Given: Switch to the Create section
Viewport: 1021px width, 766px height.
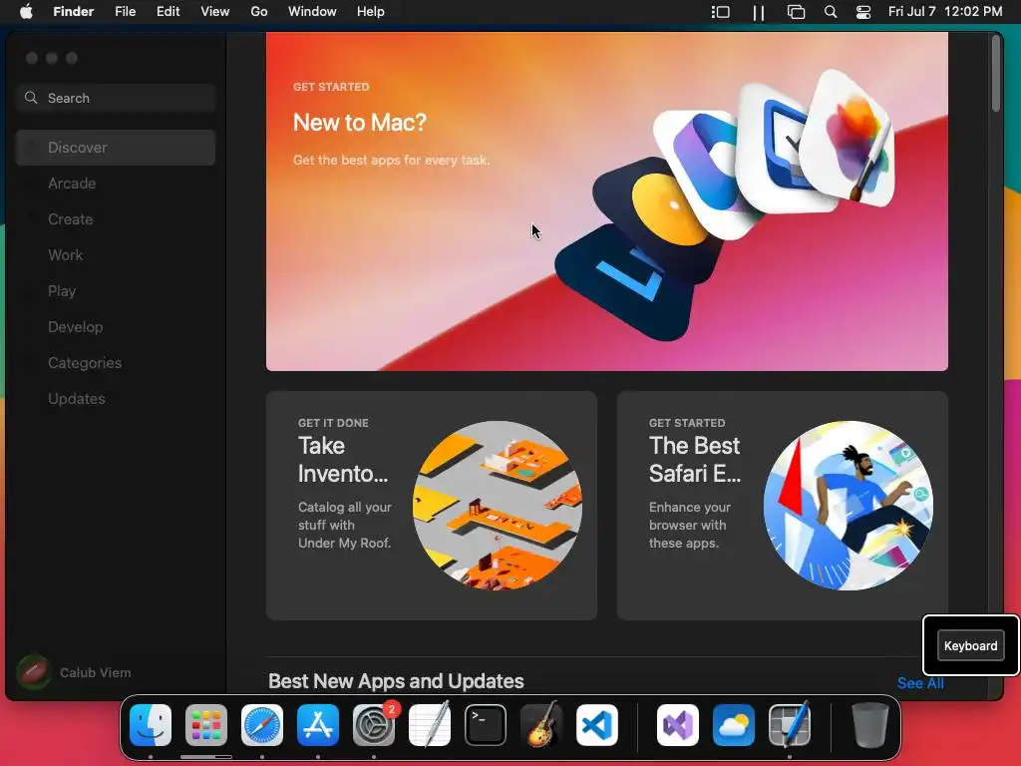Looking at the screenshot, I should (x=116, y=218).
